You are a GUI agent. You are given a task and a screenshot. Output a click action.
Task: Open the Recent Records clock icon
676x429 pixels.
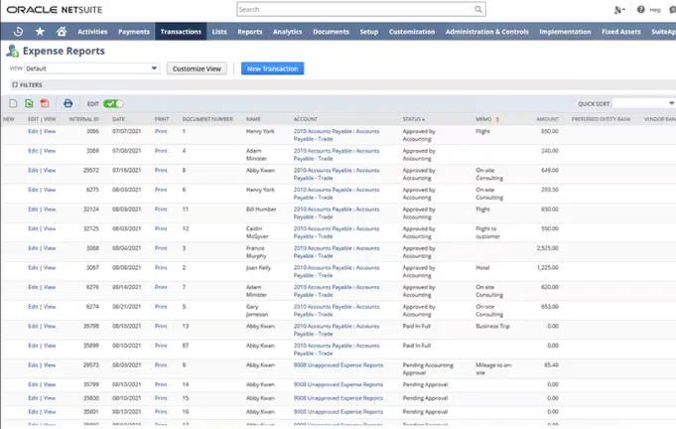tap(19, 32)
